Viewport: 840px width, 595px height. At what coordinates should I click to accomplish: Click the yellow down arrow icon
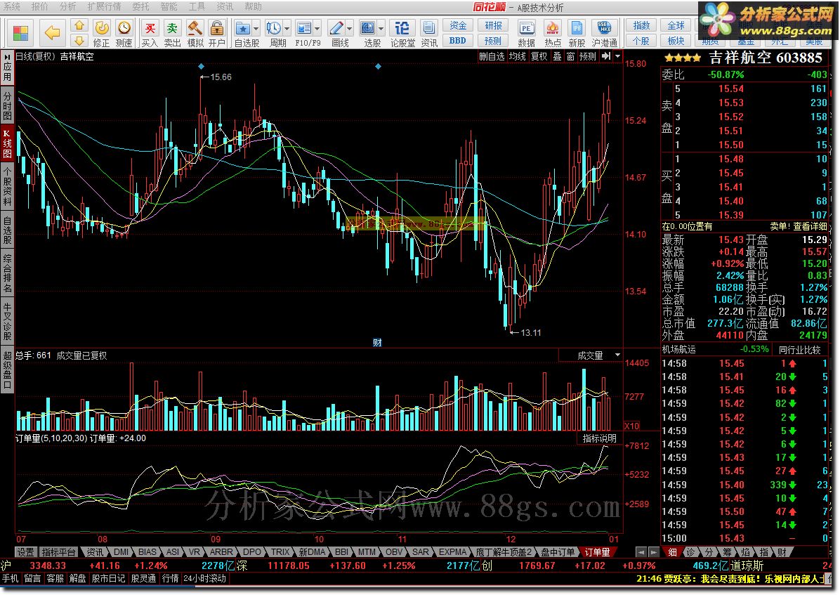point(79,41)
